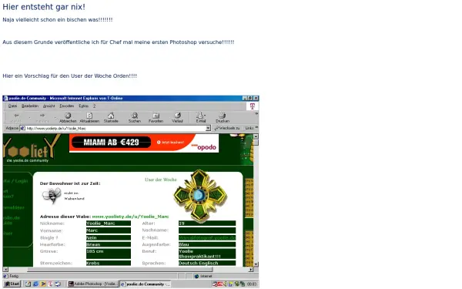Click the Beruf value Yoolie Showpraktikant
This screenshot has width=462, height=289.
coord(207,254)
